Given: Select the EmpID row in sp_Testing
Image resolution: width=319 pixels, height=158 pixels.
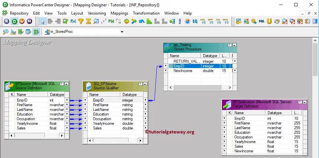Looking at the screenshot, I should click(186, 66).
